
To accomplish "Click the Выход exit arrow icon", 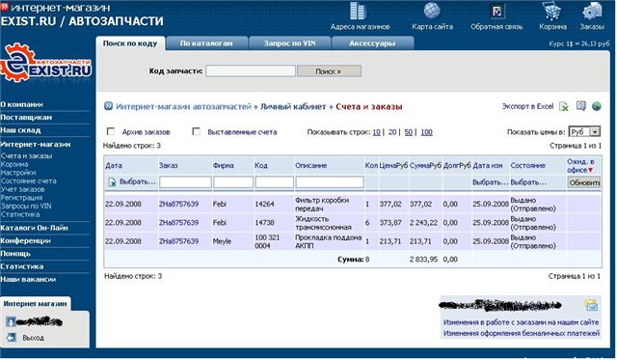I will pyautogui.click(x=11, y=338).
